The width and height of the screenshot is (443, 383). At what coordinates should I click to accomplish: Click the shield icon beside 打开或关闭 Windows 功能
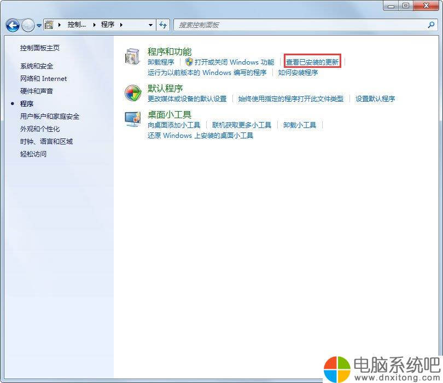click(189, 62)
